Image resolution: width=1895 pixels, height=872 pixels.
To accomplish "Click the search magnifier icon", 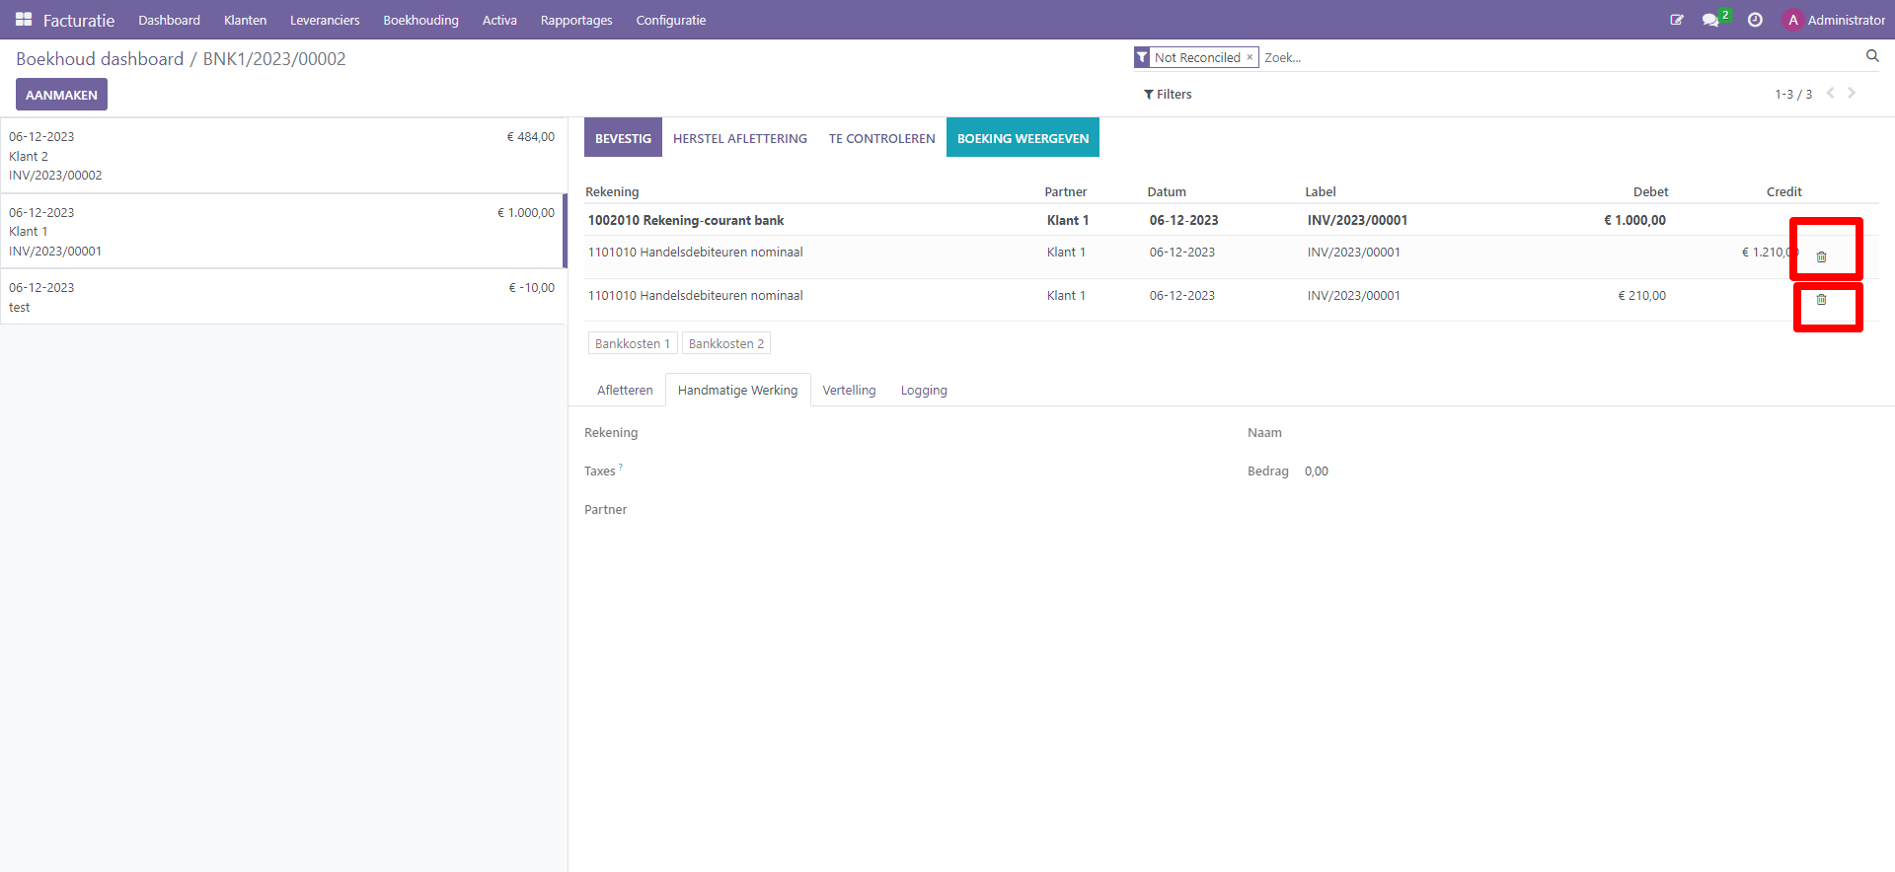I will click(x=1871, y=56).
